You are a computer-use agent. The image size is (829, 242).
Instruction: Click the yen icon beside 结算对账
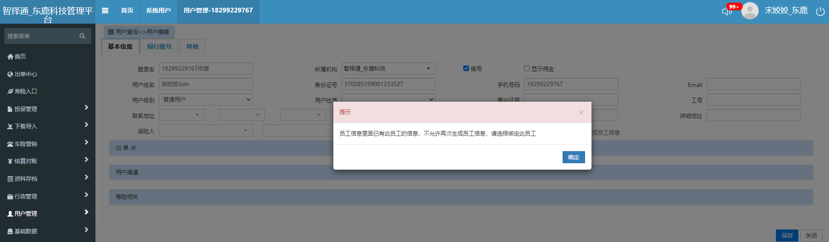(x=10, y=161)
